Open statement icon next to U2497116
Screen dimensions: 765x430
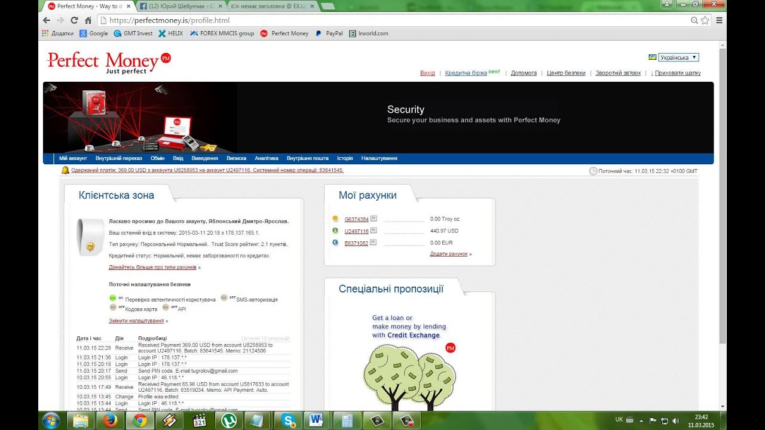(x=374, y=231)
